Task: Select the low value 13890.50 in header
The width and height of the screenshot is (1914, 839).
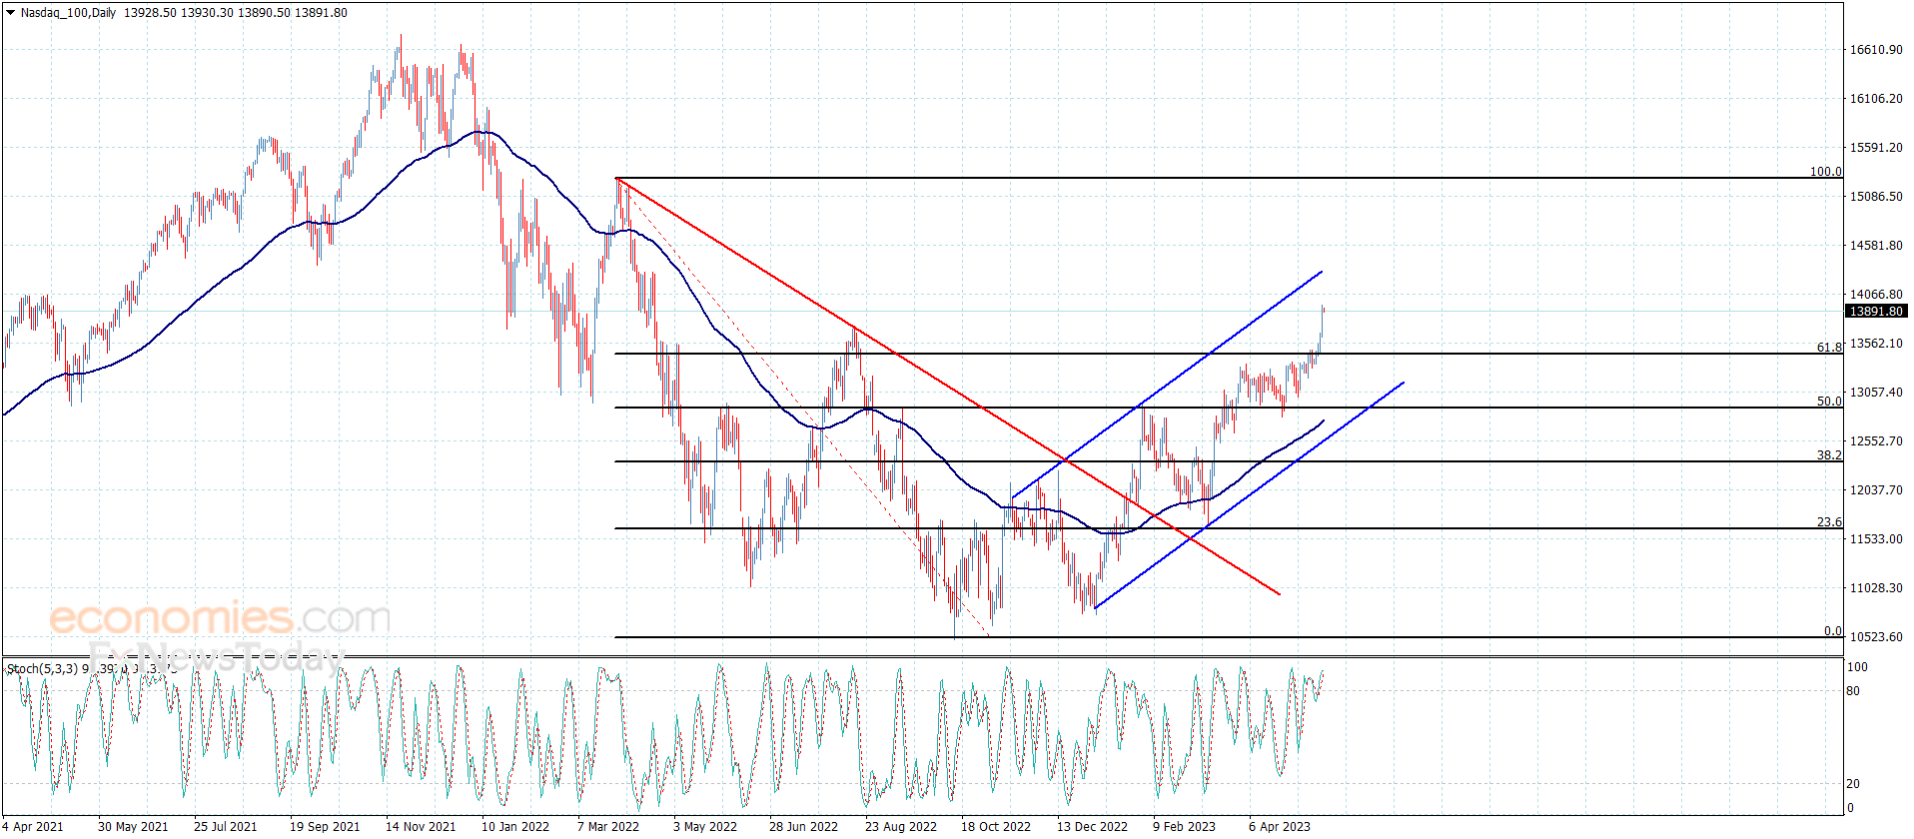Action: [264, 13]
